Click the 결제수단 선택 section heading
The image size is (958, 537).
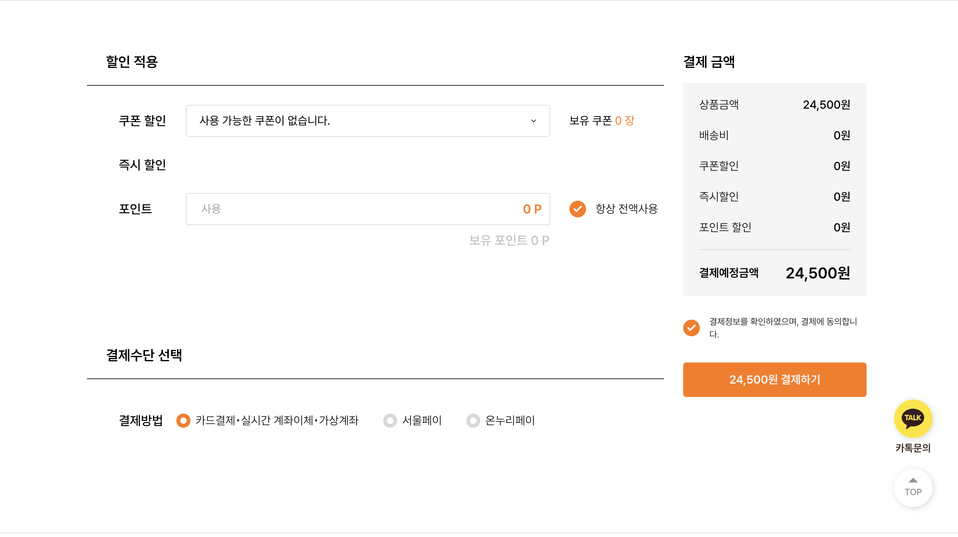click(x=145, y=355)
